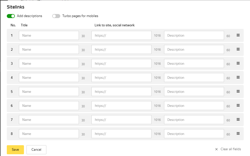Click the https:// link field in row 2
The image size is (250, 156).
coord(121,49)
